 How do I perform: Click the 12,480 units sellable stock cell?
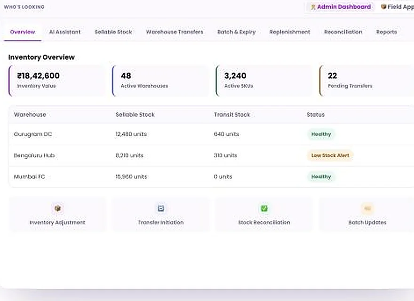[131, 134]
